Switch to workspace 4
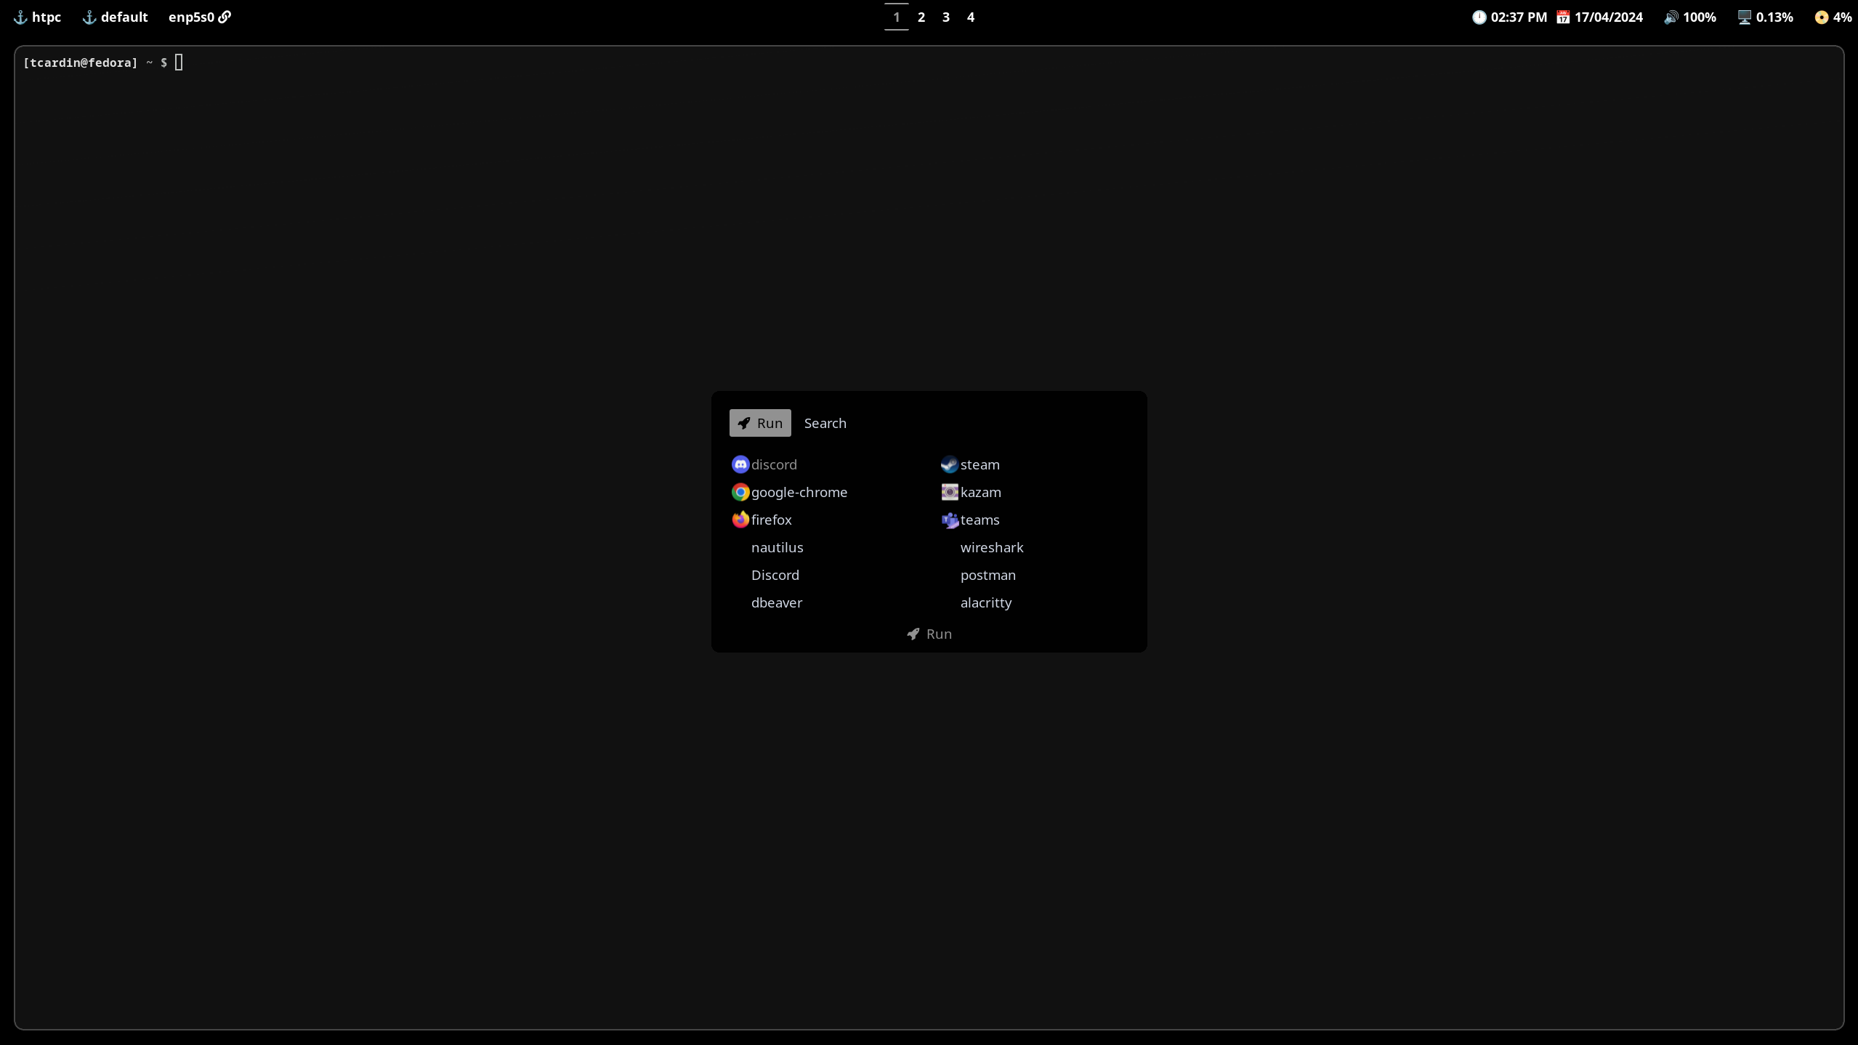Viewport: 1858px width, 1045px height. click(x=970, y=17)
